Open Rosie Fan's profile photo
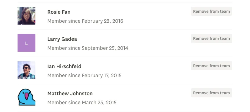Image resolution: width=250 pixels, height=112 pixels. 26,16
